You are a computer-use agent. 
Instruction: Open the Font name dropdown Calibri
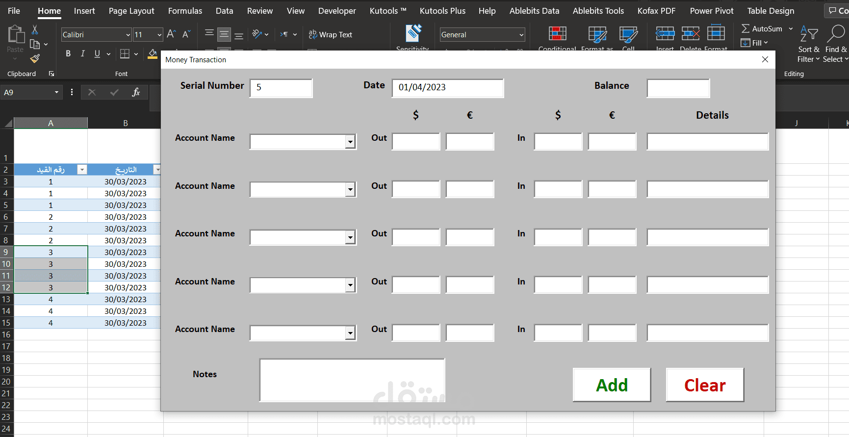128,35
